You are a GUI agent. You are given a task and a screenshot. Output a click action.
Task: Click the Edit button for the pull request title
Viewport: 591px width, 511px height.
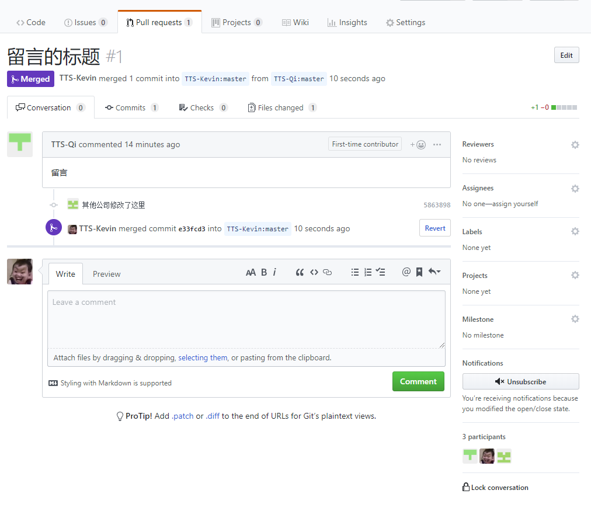click(x=566, y=55)
